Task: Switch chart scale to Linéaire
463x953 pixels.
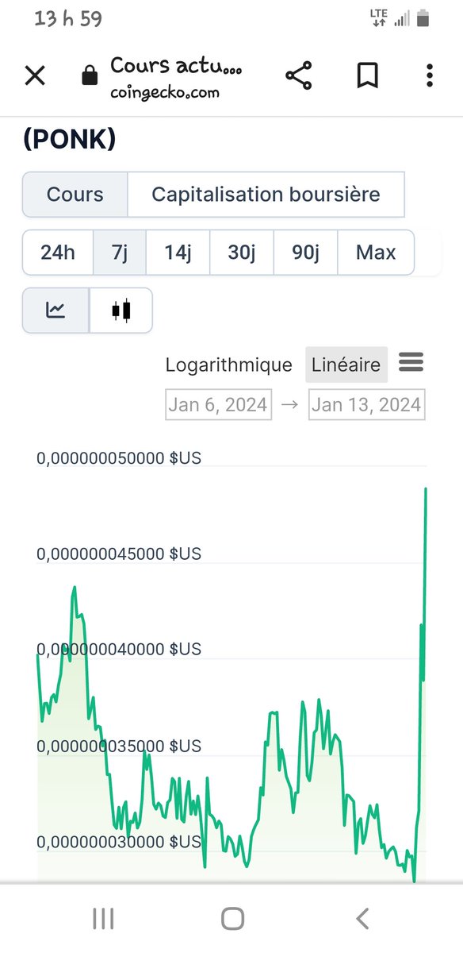Action: tap(346, 365)
